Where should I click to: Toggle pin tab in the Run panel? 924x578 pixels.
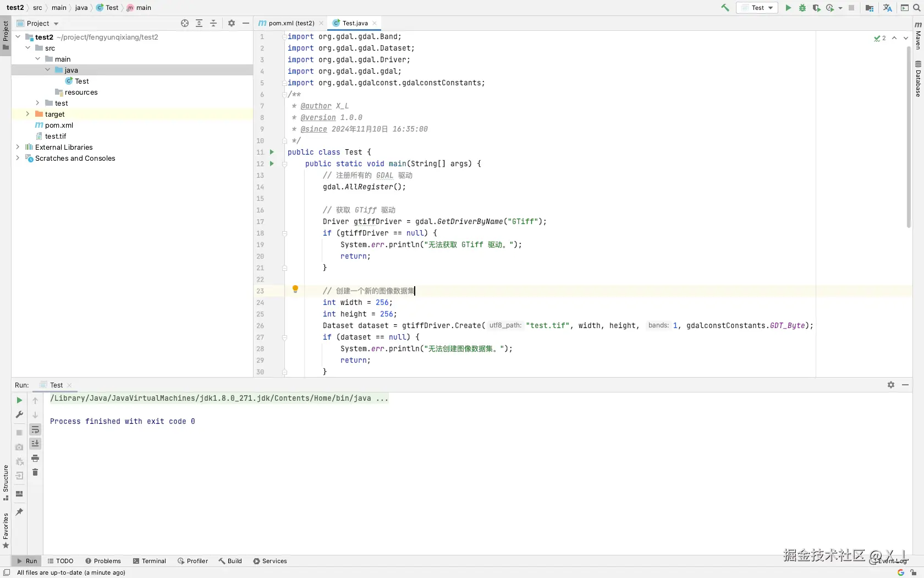click(19, 512)
